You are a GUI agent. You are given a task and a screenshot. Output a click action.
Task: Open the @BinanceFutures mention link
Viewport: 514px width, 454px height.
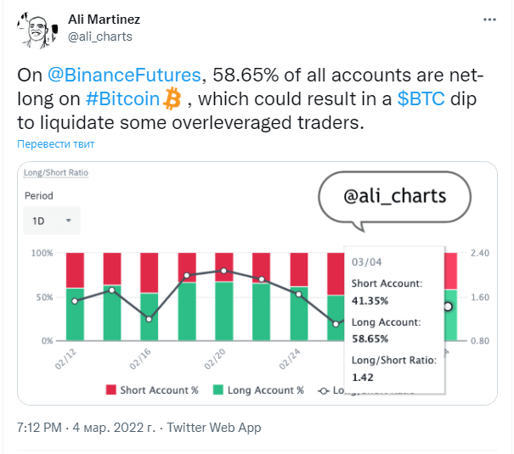(124, 75)
